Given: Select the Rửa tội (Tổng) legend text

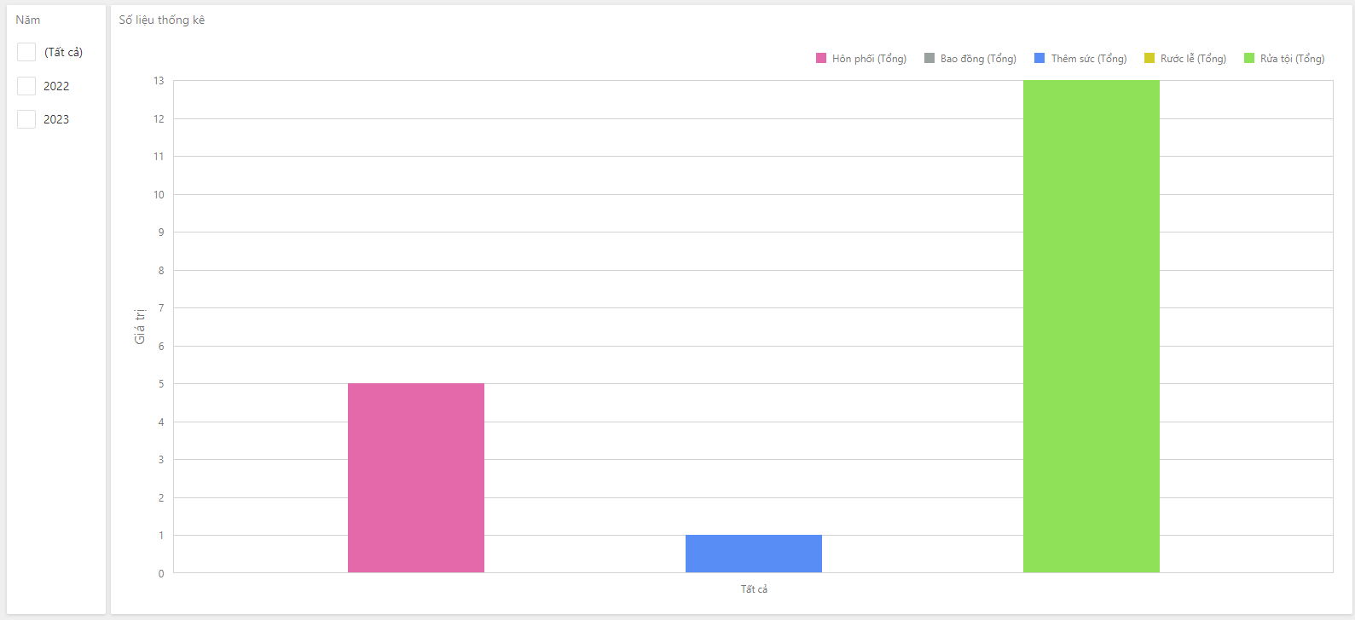Looking at the screenshot, I should coord(1292,59).
